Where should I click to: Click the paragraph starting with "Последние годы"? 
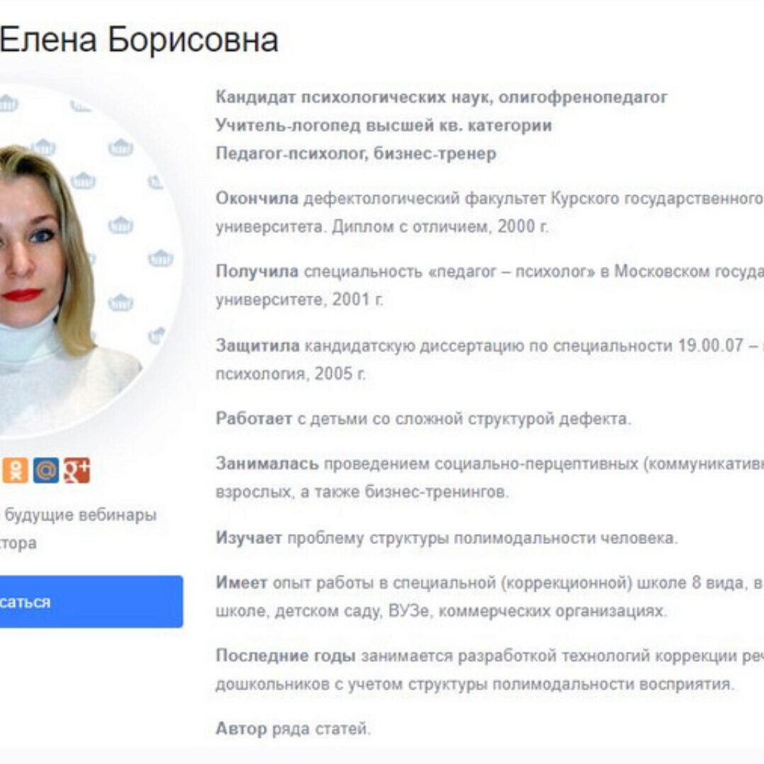[490, 670]
